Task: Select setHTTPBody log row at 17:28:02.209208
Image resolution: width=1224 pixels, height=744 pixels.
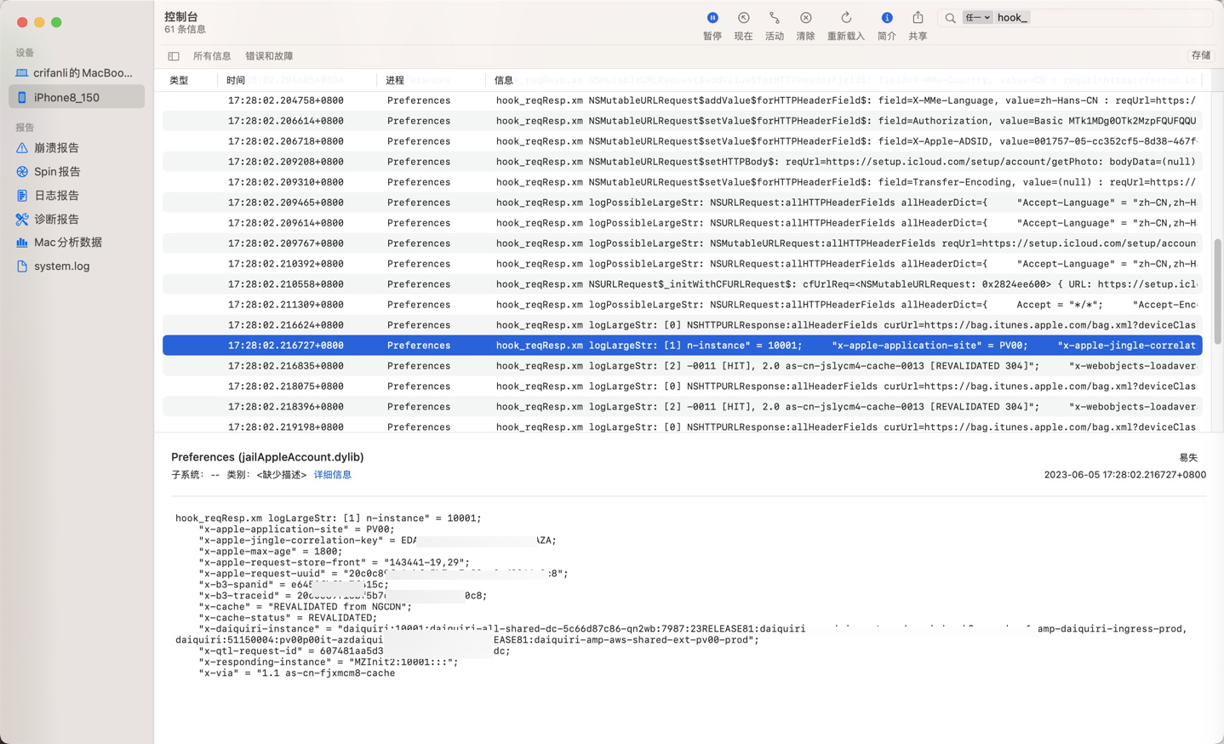Action: pyautogui.click(x=682, y=162)
